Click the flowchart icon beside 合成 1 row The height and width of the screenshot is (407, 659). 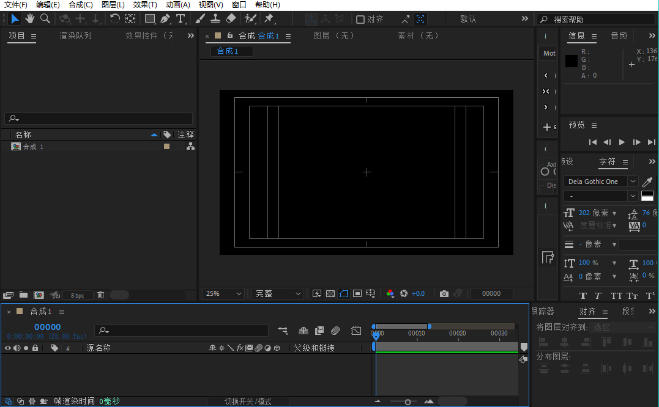coord(190,146)
